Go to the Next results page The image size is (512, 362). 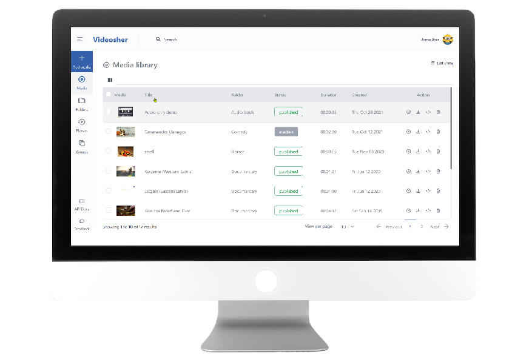coord(439,227)
